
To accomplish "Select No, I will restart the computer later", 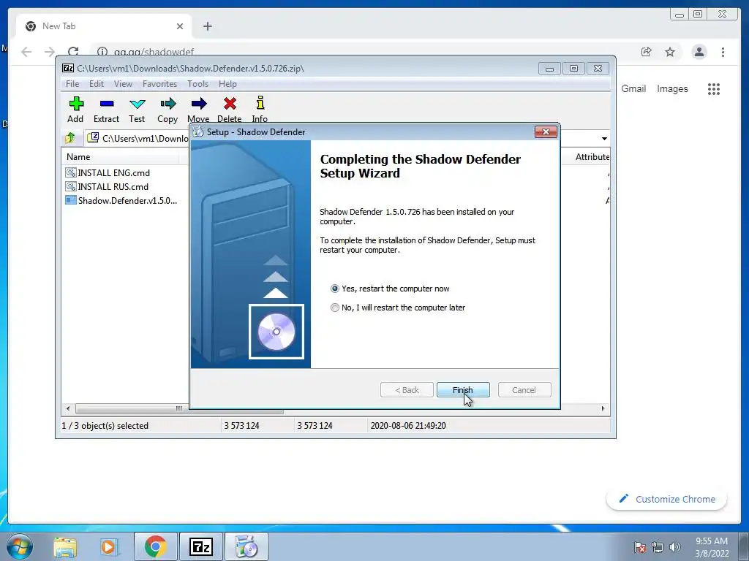I will click(x=398, y=308).
